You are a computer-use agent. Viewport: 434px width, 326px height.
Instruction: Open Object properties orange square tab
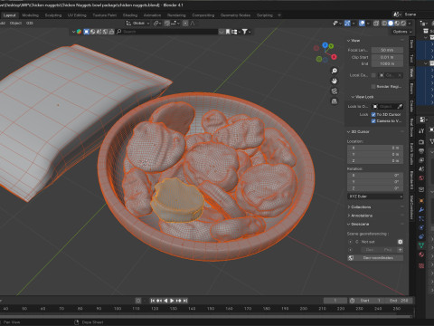(x=421, y=200)
